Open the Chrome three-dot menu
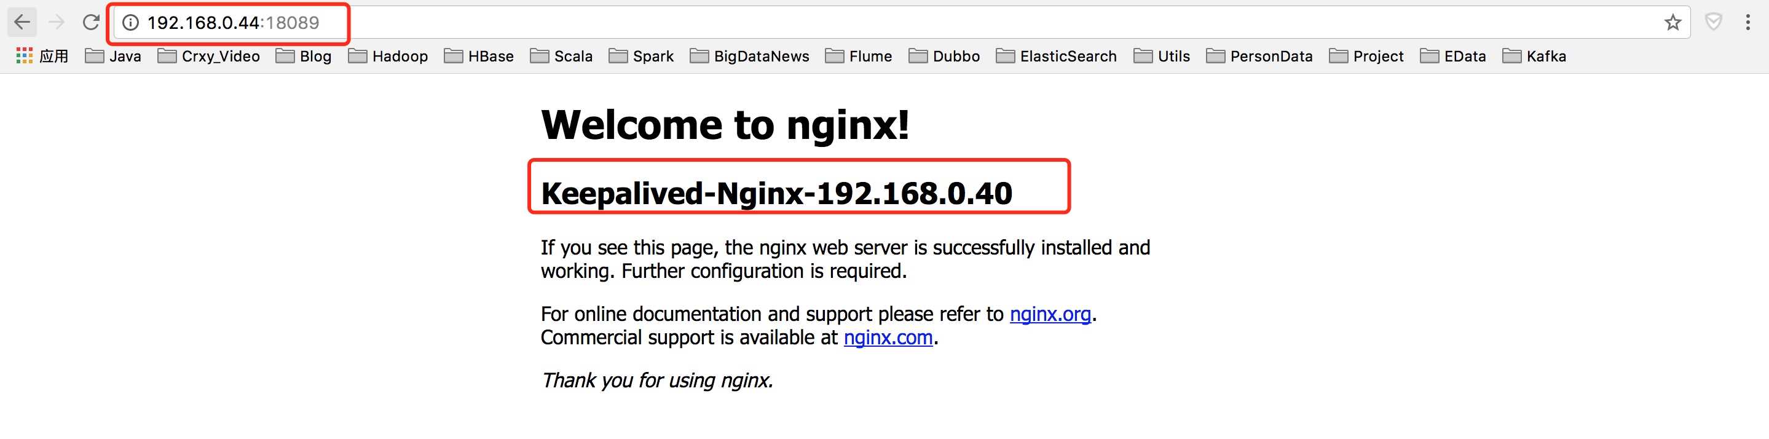 (1747, 23)
